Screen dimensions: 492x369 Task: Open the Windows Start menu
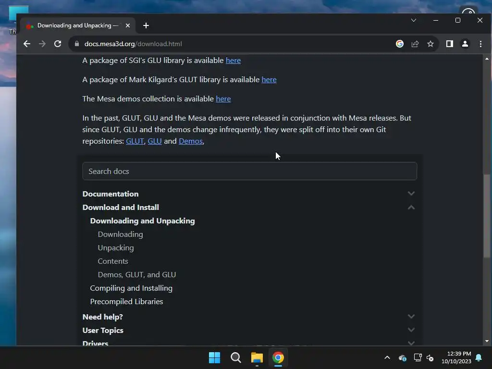[215, 357]
